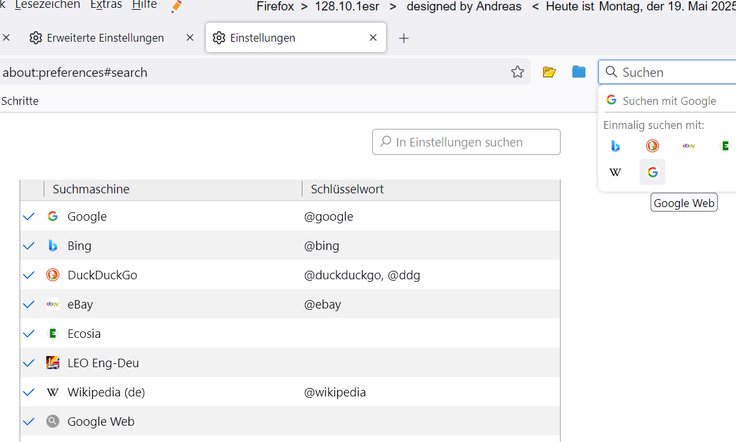Screen dimensions: 736x442
Task: Click gear icon on Einstellungen tab
Action: (219, 38)
